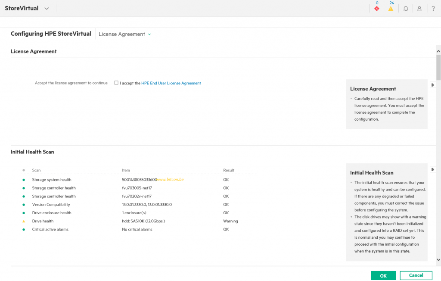
Task: Click the scrollbar down arrow
Action: pyautogui.click(x=438, y=259)
